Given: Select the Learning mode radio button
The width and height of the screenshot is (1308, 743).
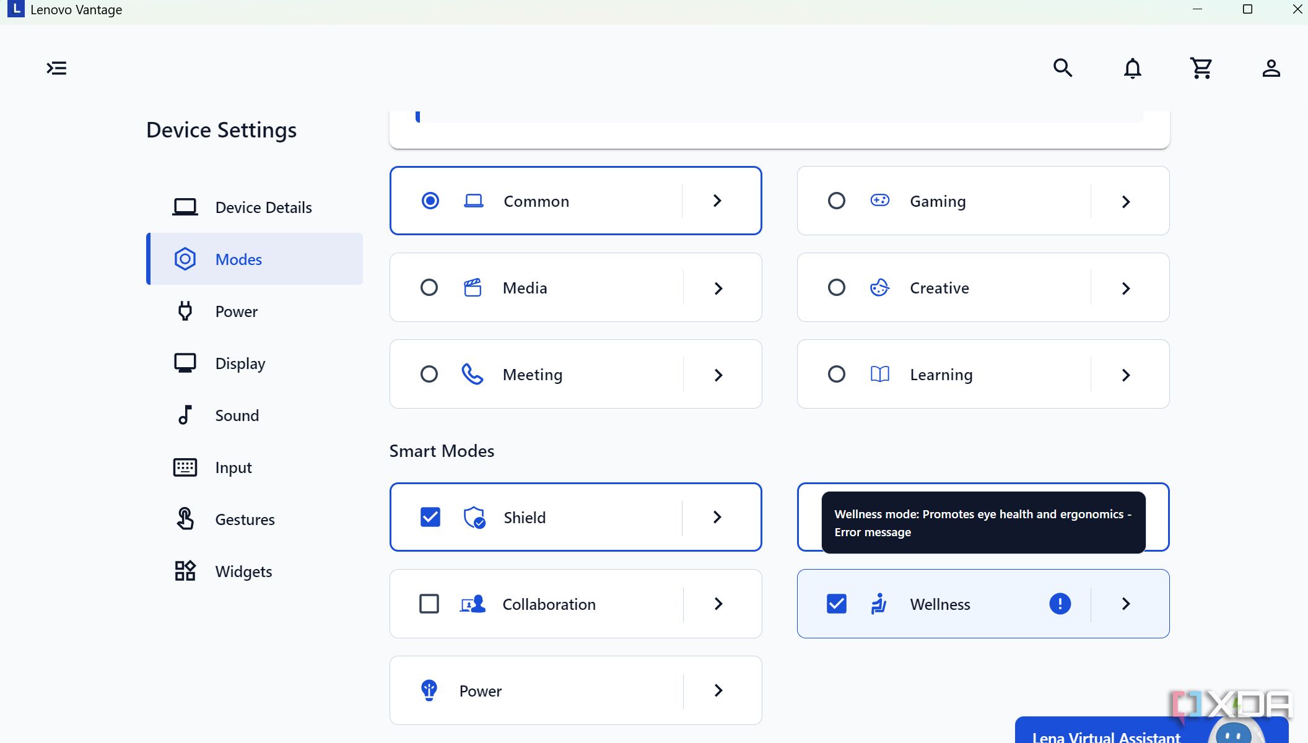Looking at the screenshot, I should click(836, 374).
